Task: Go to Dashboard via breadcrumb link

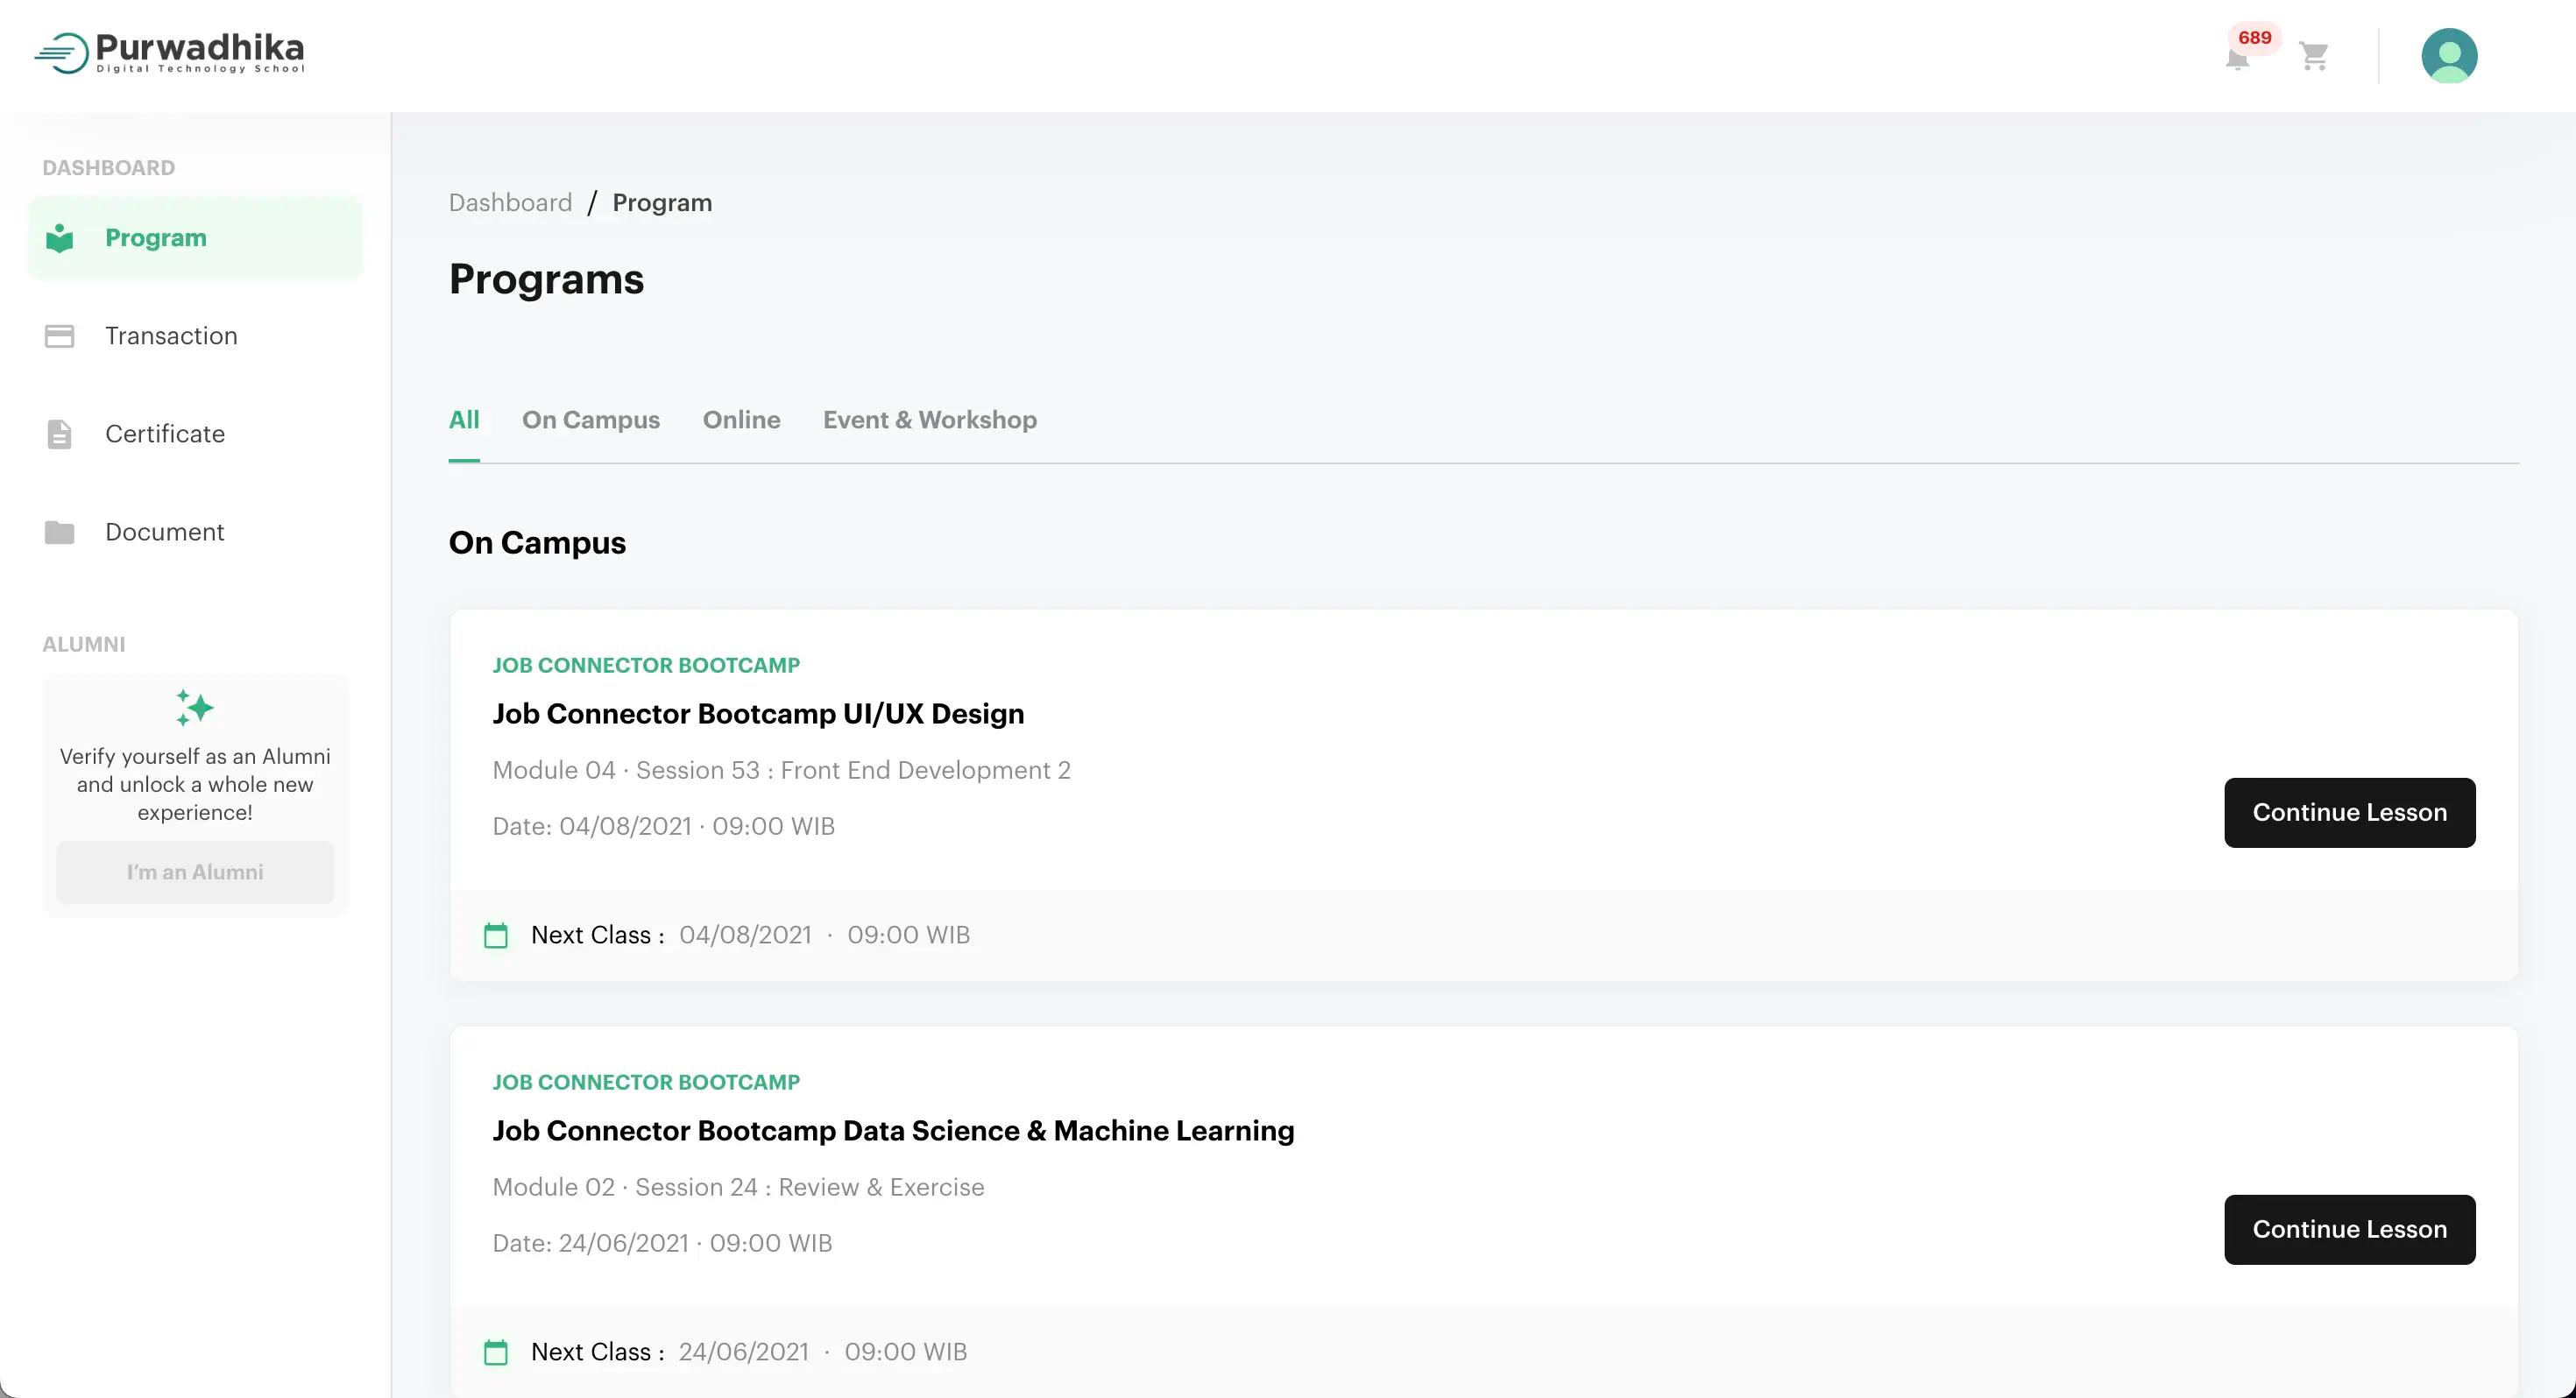Action: coord(510,203)
